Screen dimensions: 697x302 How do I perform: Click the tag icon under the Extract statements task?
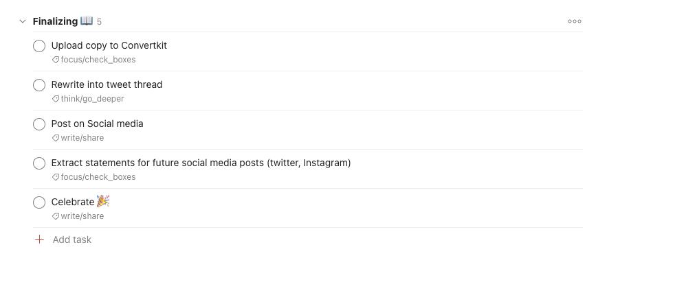tap(56, 177)
